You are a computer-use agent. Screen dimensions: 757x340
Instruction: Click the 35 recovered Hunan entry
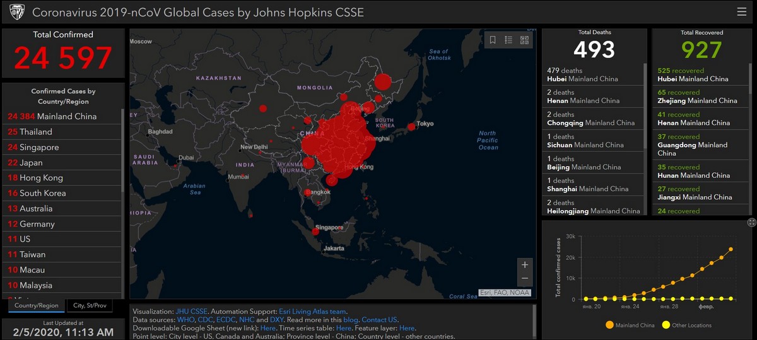[701, 171]
